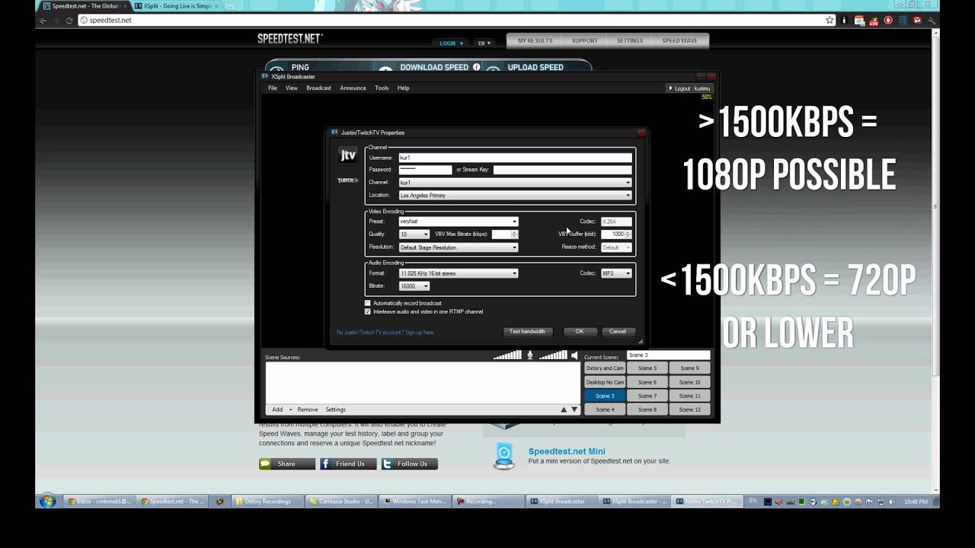Click the Chrome address bar

pyautogui.click(x=449, y=21)
